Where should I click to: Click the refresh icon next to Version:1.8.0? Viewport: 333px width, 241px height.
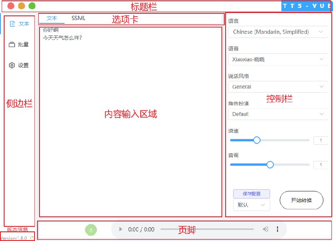click(31, 237)
